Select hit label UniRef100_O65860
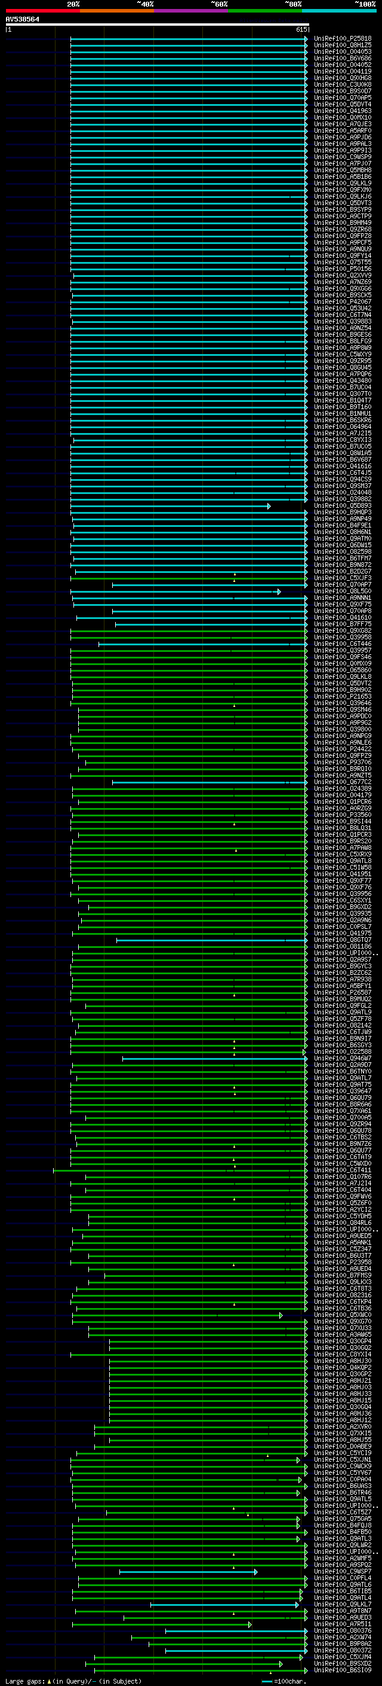 pos(342,670)
